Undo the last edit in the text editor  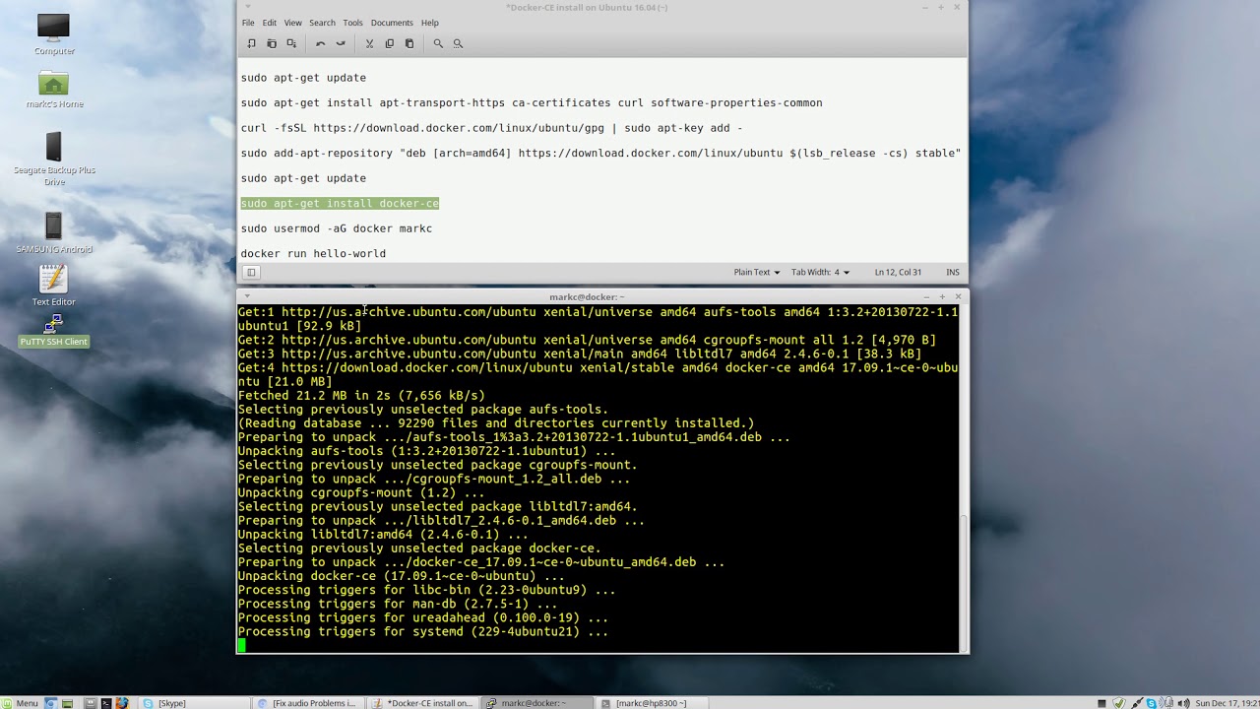coord(320,43)
